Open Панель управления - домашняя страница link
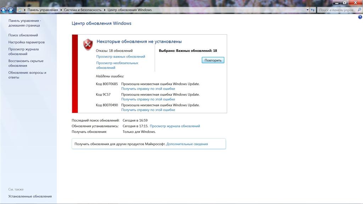This screenshot has width=363, height=204. (x=24, y=23)
